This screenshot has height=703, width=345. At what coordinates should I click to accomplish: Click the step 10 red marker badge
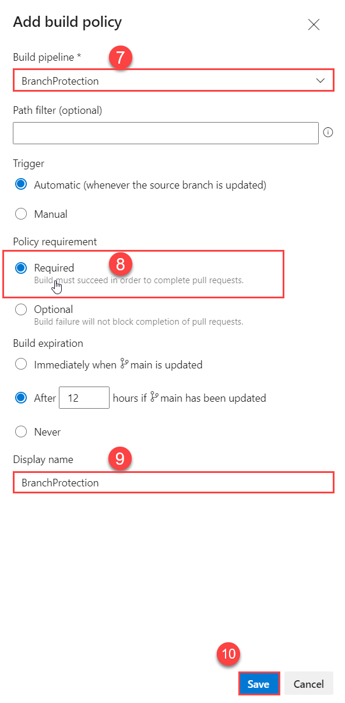229,655
